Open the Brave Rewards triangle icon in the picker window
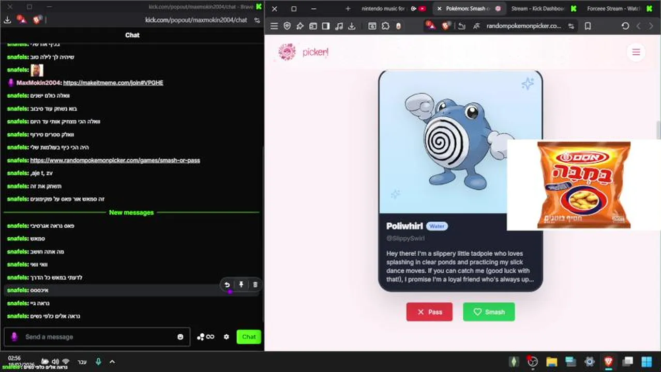The height and width of the screenshot is (372, 661). [x=430, y=25]
